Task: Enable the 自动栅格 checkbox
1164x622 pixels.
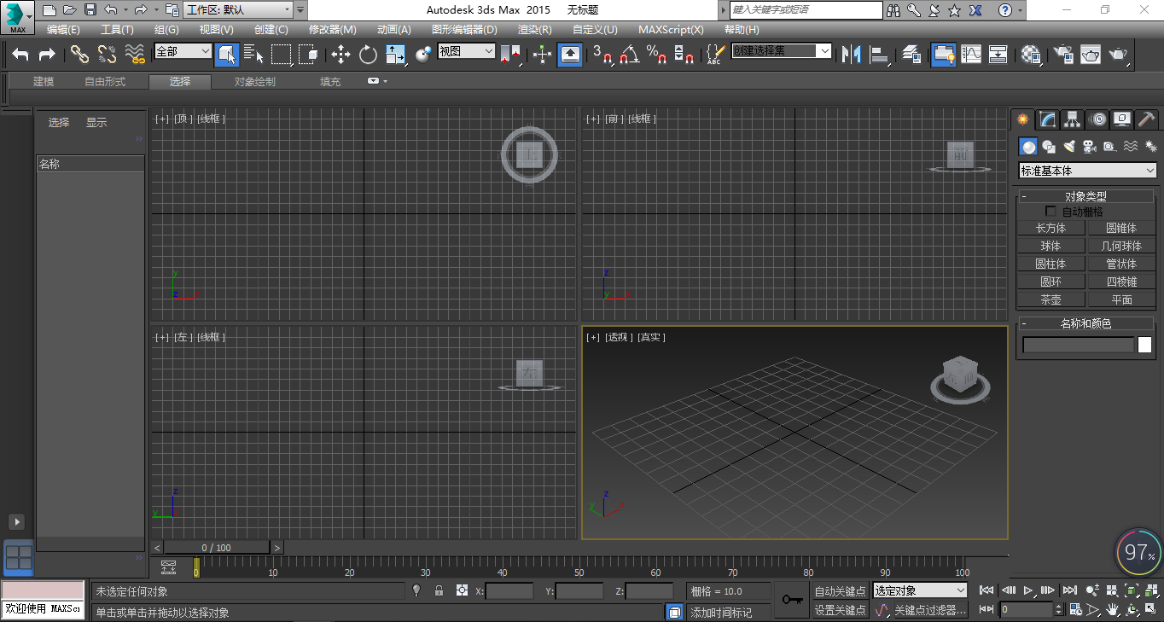Action: coord(1051,211)
